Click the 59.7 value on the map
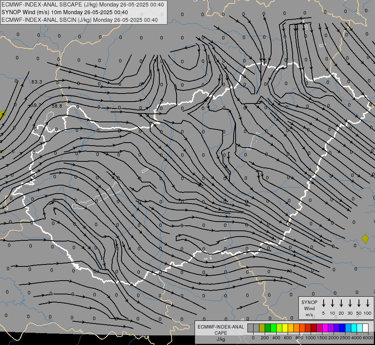 [x=36, y=105]
